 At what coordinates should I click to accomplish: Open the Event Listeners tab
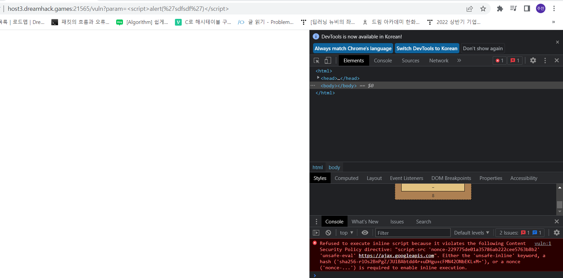(x=407, y=178)
